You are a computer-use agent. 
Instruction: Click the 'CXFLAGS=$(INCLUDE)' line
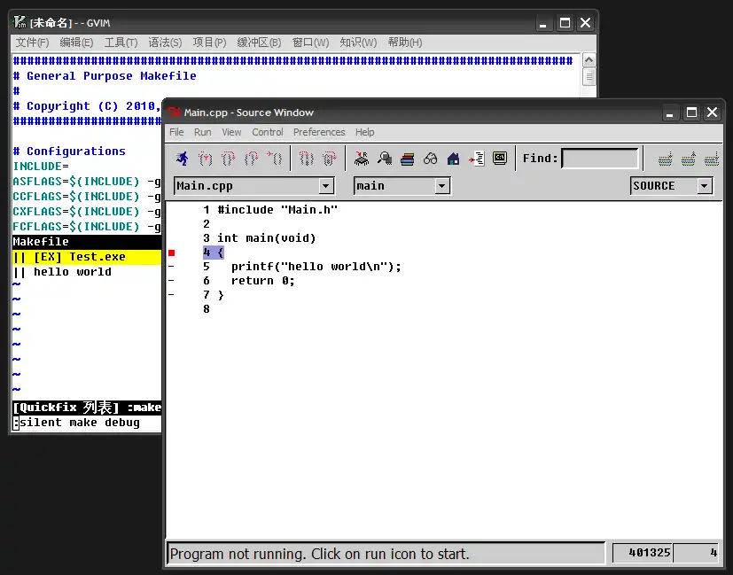87,211
